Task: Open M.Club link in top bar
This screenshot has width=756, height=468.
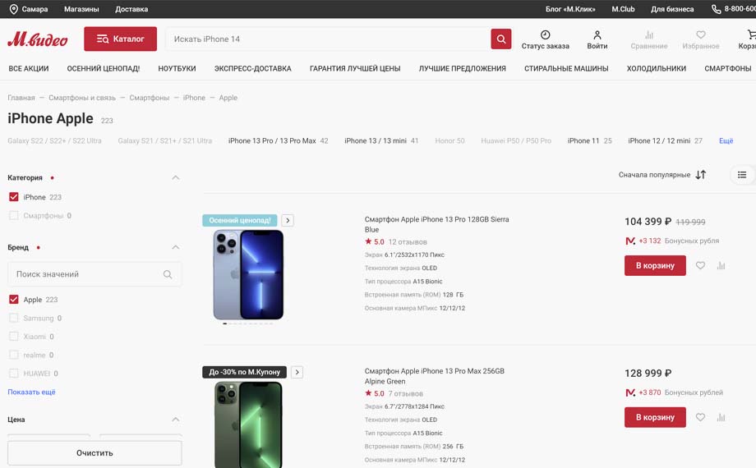Action: click(623, 9)
